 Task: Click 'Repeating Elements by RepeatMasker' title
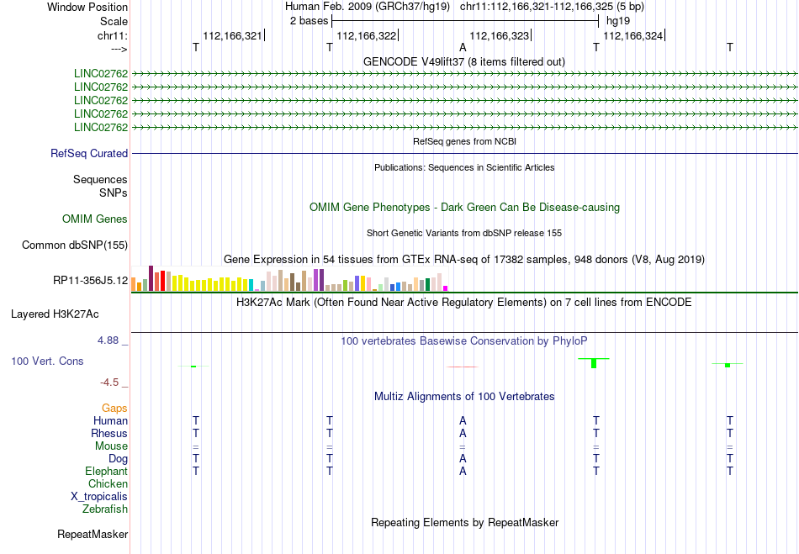(465, 523)
